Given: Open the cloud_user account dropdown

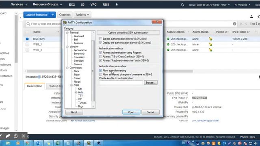Looking at the screenshot, I should (209, 5).
